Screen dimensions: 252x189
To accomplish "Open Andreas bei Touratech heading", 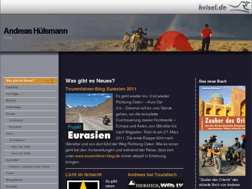I will (x=152, y=175).
